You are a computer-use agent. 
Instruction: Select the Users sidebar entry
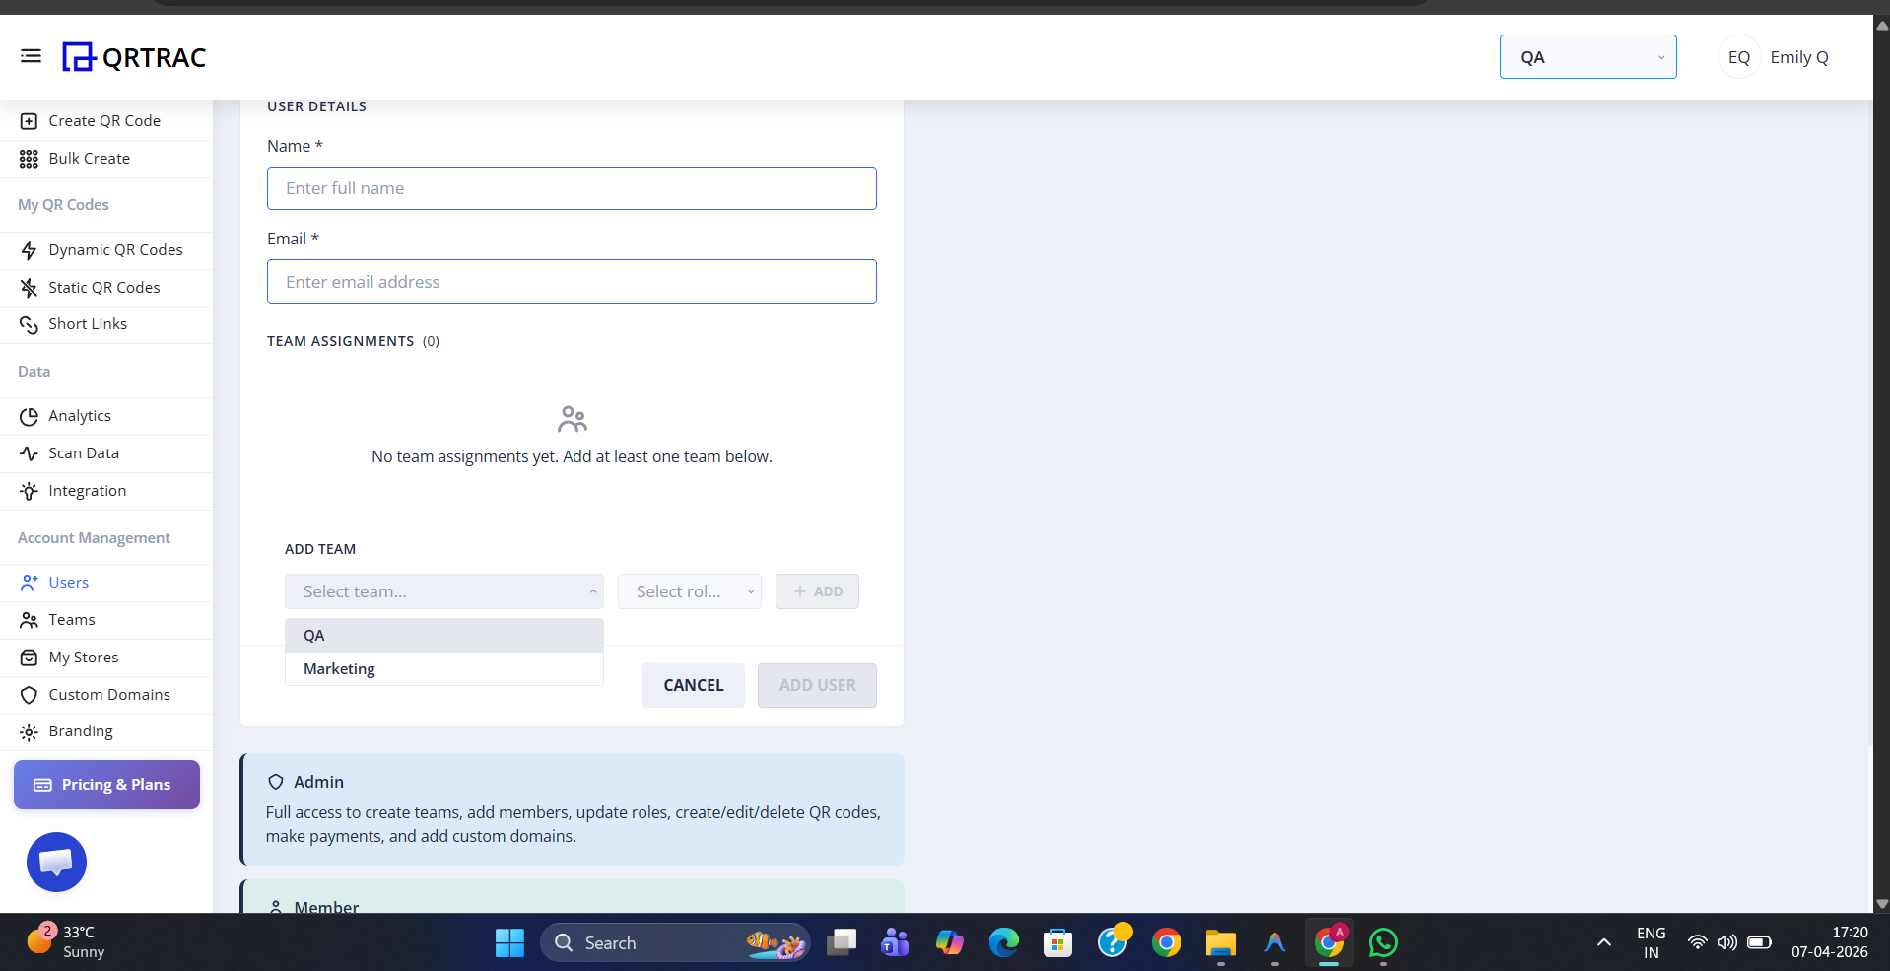pyautogui.click(x=67, y=582)
